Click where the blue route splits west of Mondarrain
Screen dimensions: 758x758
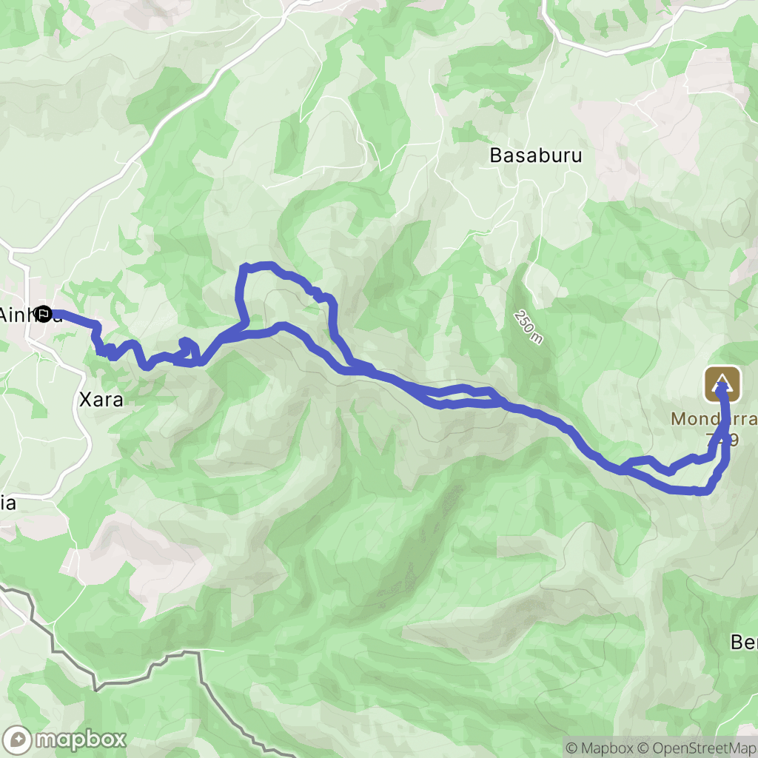[623, 468]
